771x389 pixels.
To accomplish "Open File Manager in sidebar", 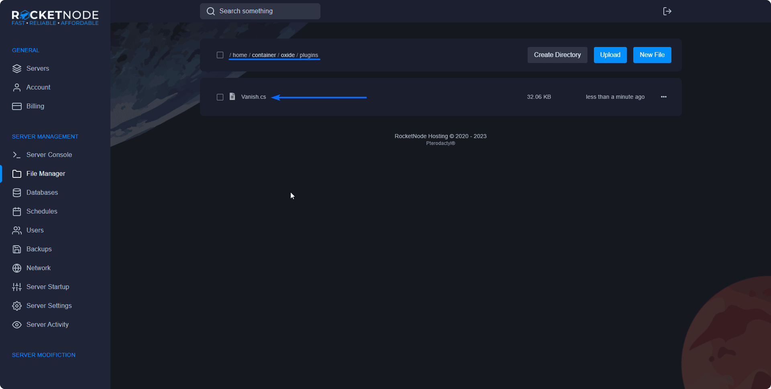I will 46,174.
